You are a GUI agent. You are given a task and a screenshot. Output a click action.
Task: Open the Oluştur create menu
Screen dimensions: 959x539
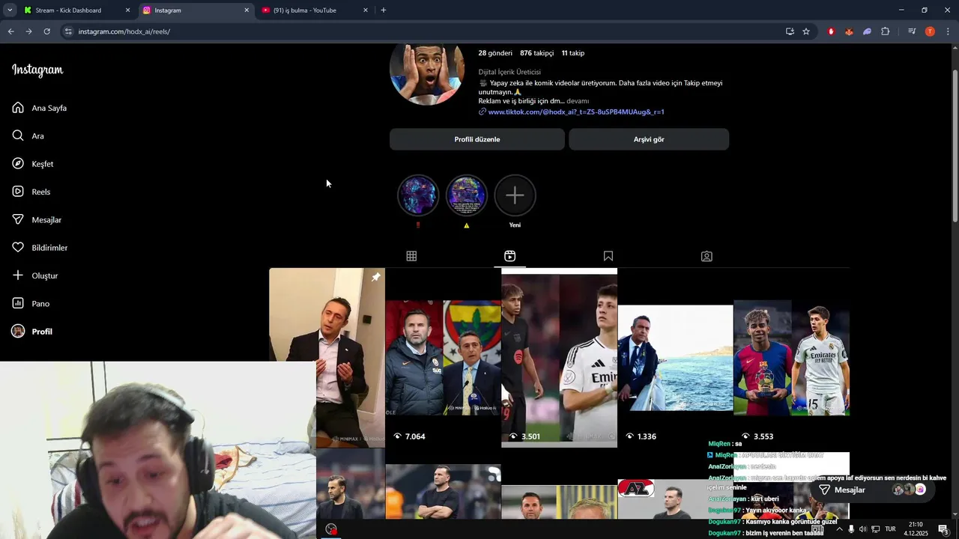click(34, 275)
